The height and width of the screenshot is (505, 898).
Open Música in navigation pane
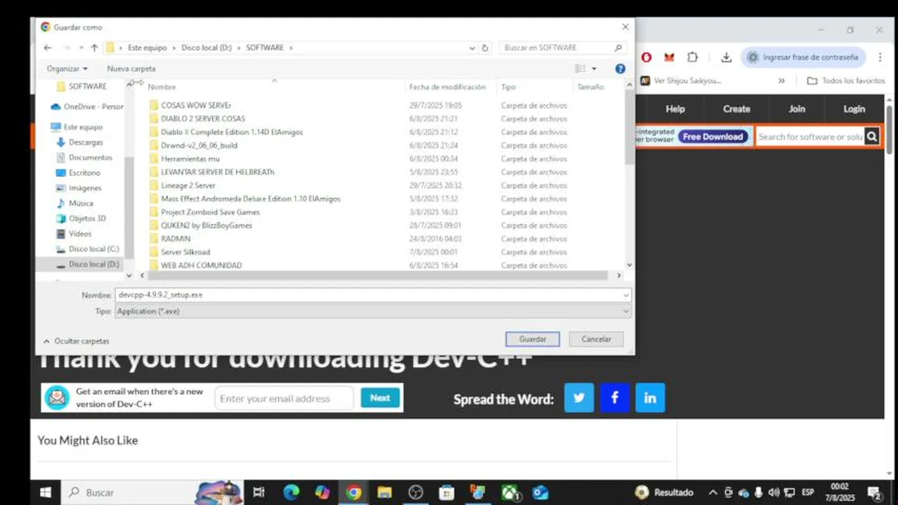(x=74, y=203)
